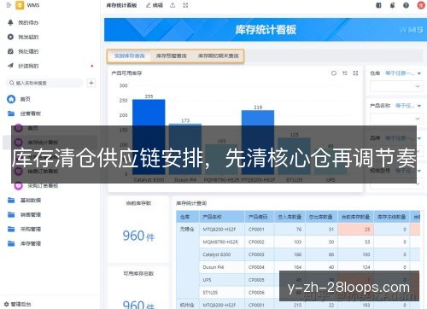Collapse the sidebar with the hamburger icon
427x309 pixels.
[9, 5]
